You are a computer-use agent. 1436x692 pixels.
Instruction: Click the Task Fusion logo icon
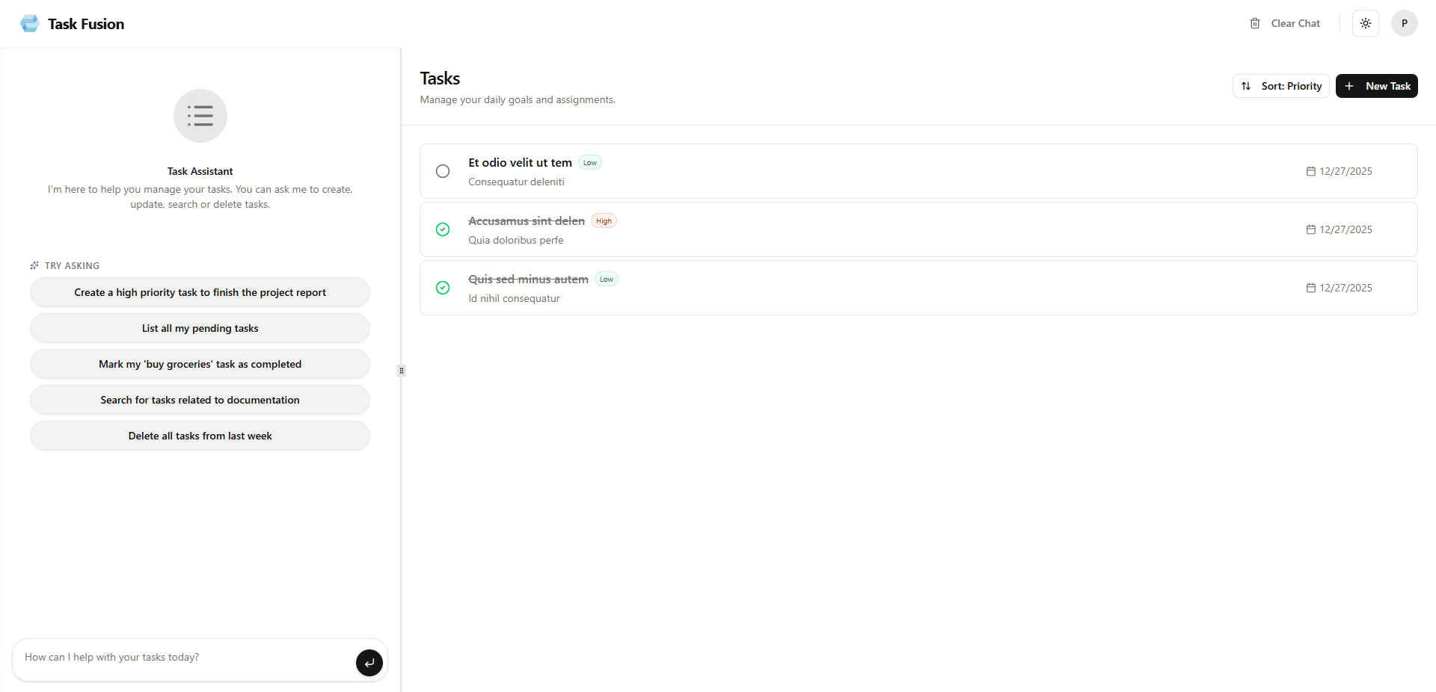[x=30, y=24]
